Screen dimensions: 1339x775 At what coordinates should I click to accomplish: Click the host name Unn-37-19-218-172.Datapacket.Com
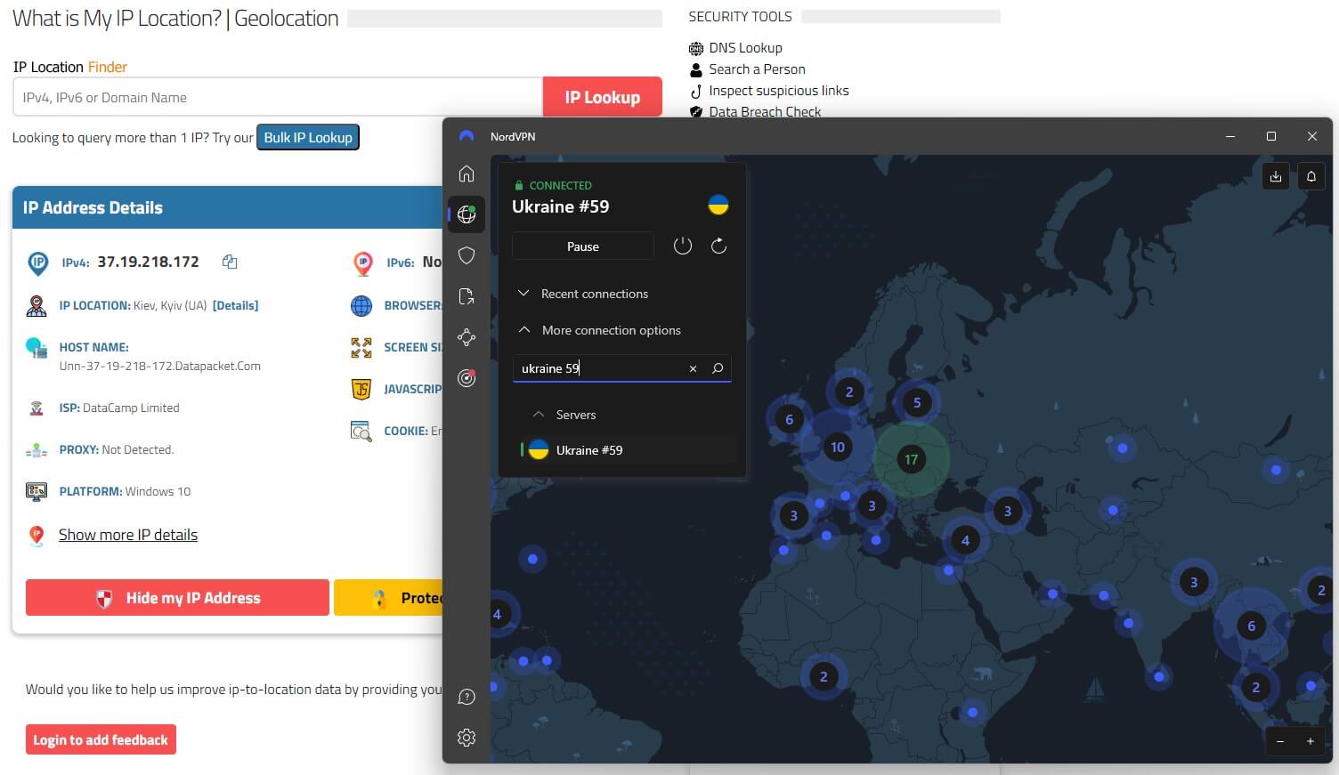pyautogui.click(x=160, y=366)
